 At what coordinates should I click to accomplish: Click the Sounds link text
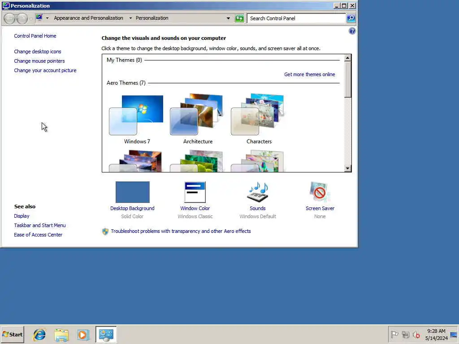tap(258, 208)
